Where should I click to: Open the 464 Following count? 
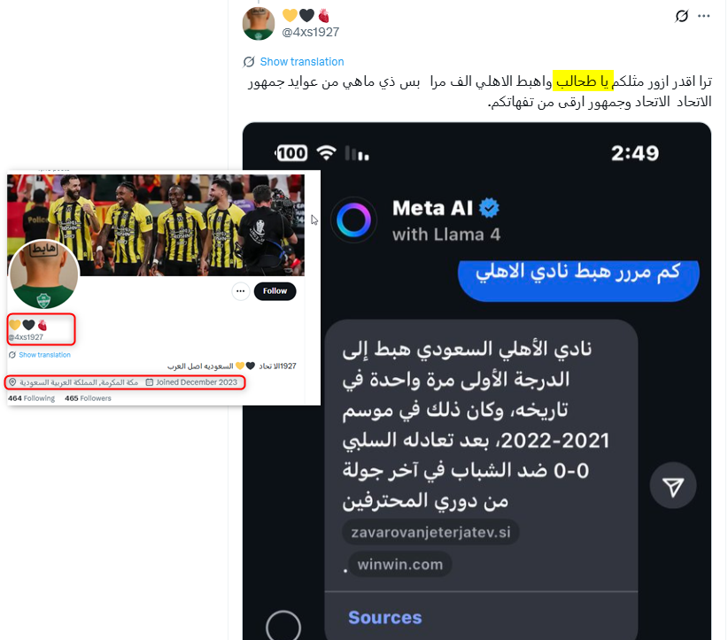pos(31,398)
